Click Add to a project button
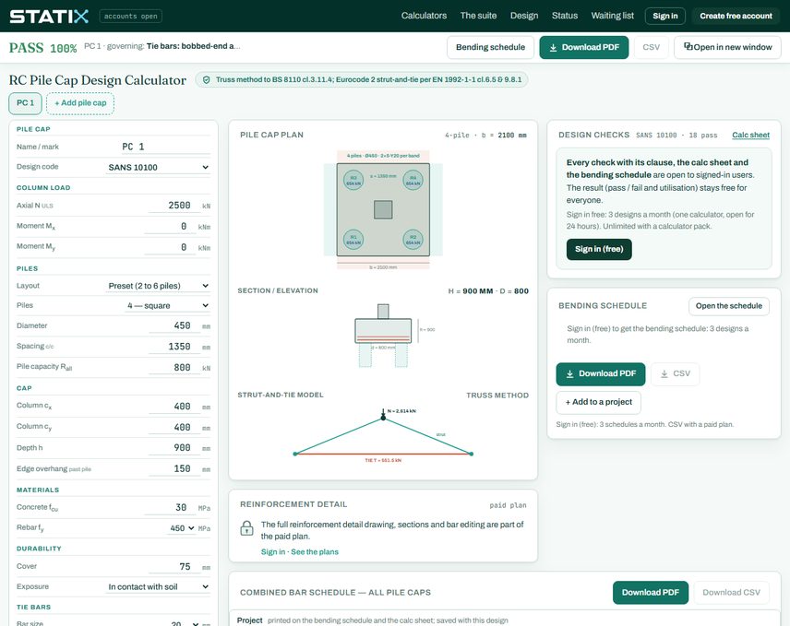This screenshot has width=790, height=626. point(599,402)
